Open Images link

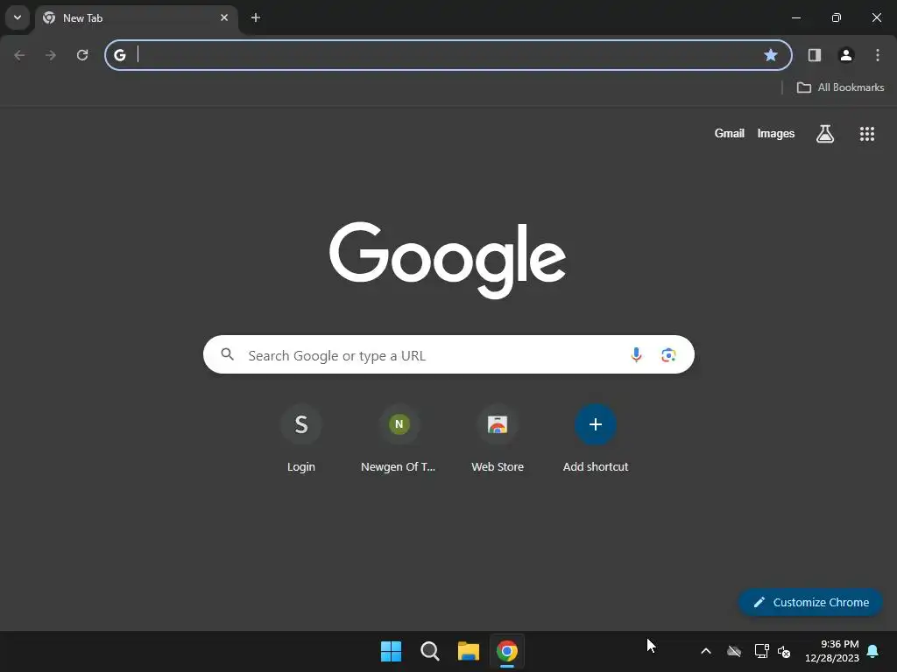click(776, 133)
